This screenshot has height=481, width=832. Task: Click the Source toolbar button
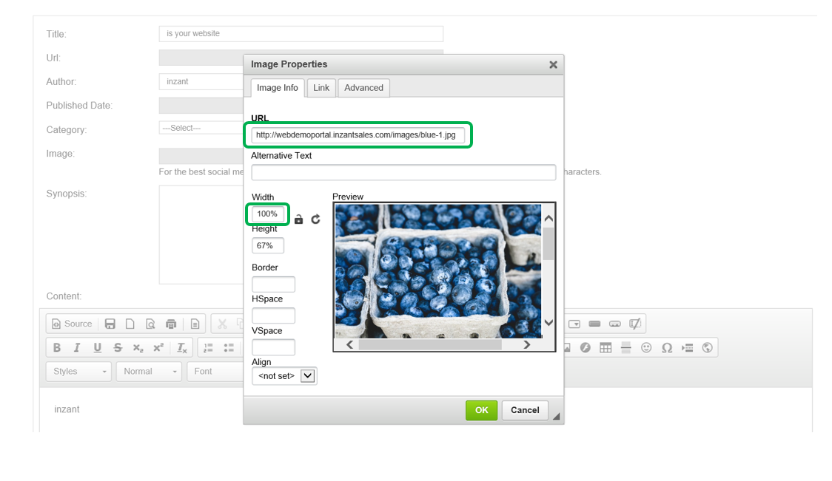click(72, 324)
